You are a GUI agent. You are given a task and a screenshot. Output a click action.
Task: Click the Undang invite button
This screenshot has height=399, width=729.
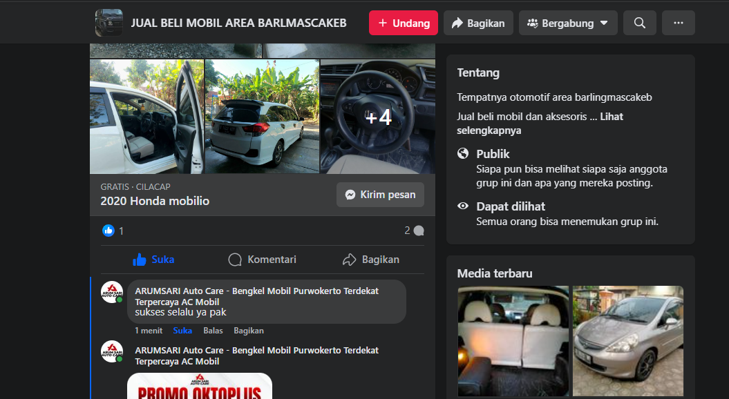coord(404,23)
